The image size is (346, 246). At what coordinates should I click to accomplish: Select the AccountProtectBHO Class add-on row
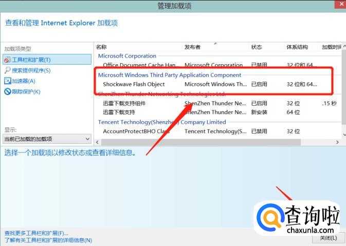(217, 131)
